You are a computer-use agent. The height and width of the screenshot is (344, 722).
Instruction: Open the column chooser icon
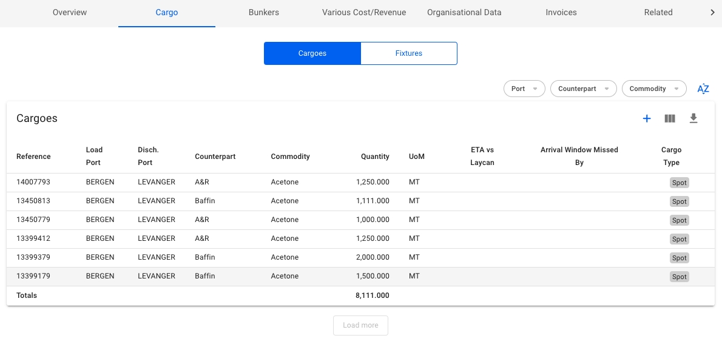coord(670,119)
